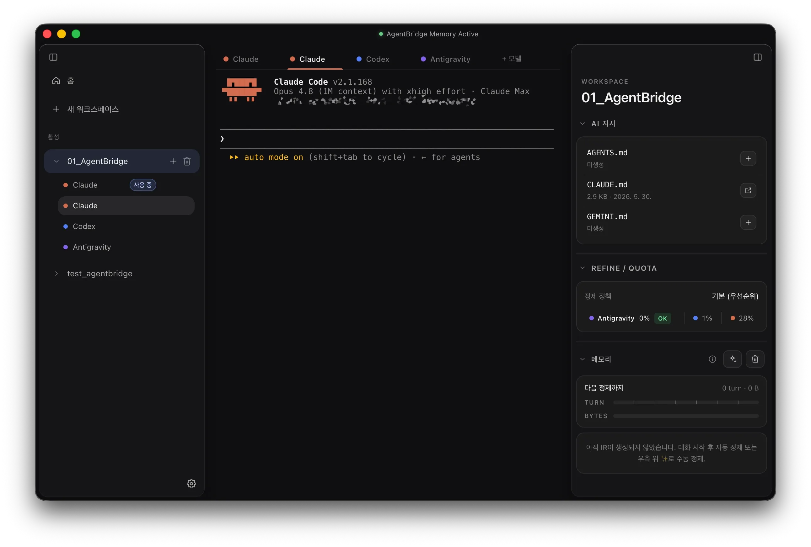Click the Opus 4.8 model info line
The height and width of the screenshot is (547, 811).
coord(401,91)
